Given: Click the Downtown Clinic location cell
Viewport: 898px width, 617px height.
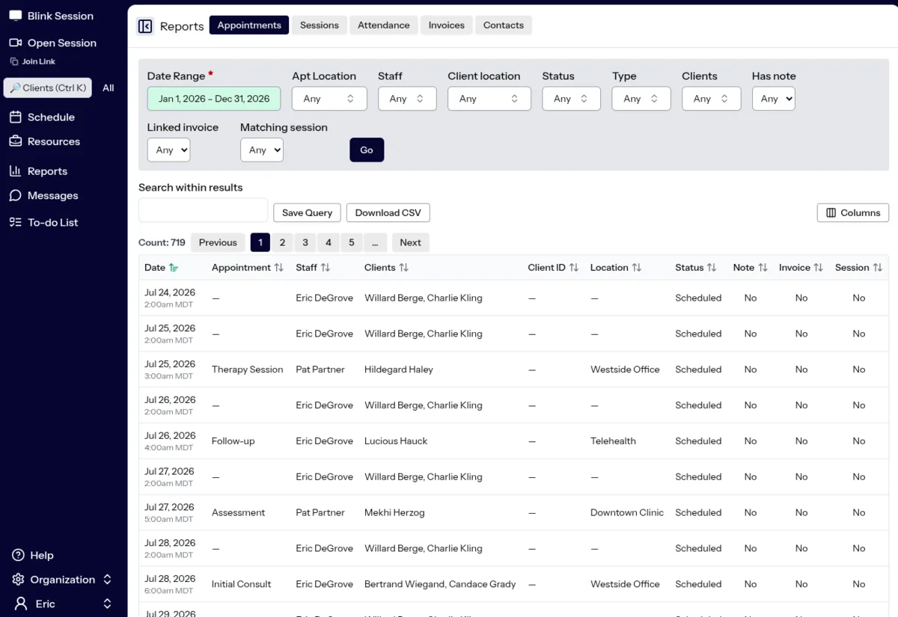Looking at the screenshot, I should (627, 512).
